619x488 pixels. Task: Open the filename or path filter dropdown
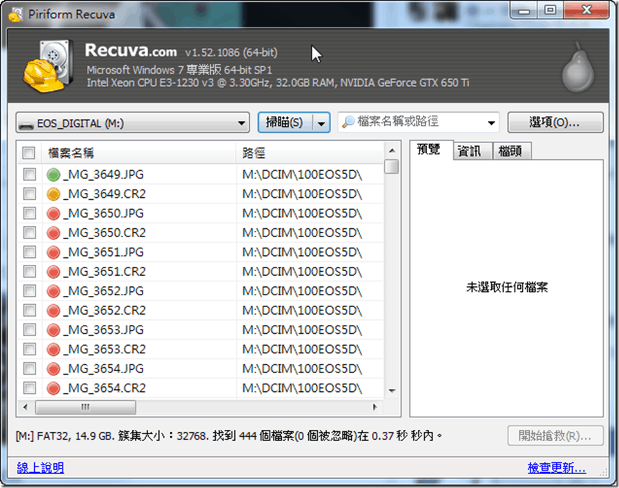point(491,123)
